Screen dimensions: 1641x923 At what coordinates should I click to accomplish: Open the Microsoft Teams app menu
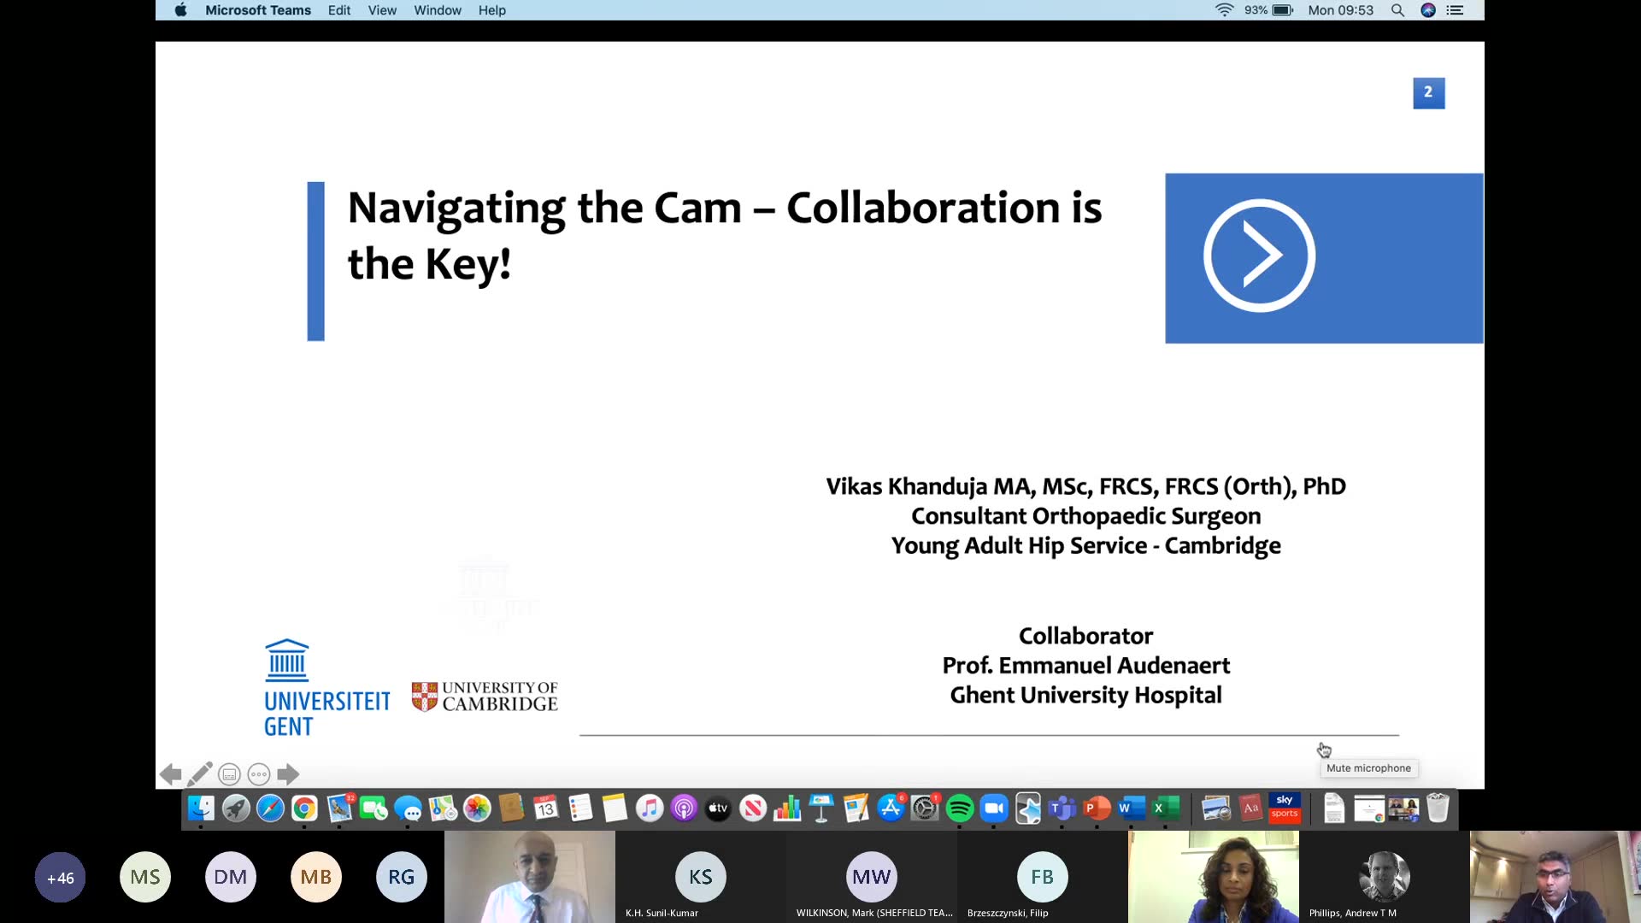(x=257, y=10)
